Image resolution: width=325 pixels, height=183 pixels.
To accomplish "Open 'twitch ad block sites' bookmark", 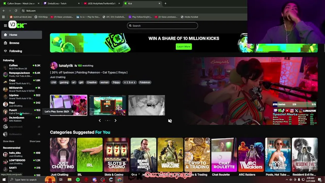I will (21, 17).
